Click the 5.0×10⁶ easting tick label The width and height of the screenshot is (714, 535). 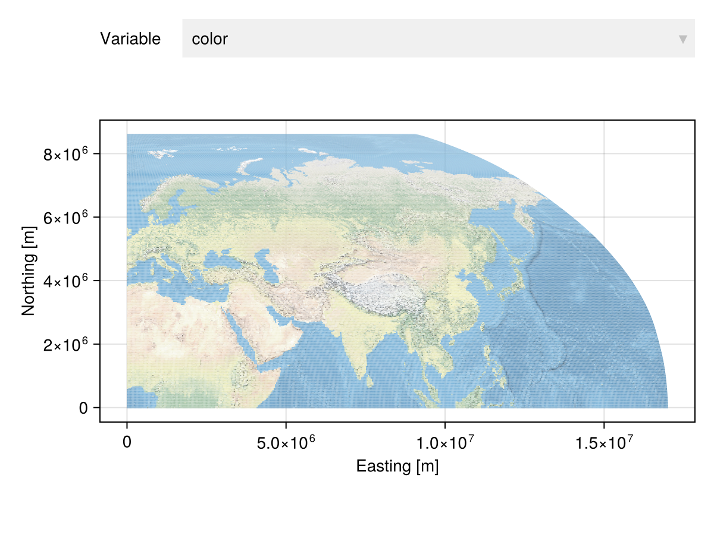pos(286,442)
